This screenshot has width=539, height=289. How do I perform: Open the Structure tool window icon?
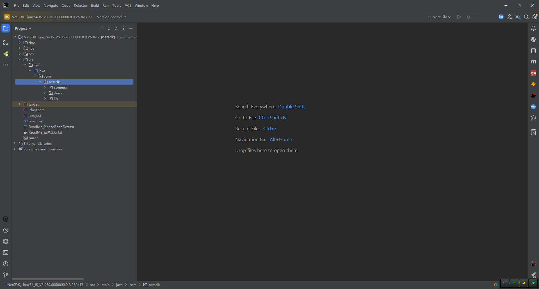pos(6,43)
